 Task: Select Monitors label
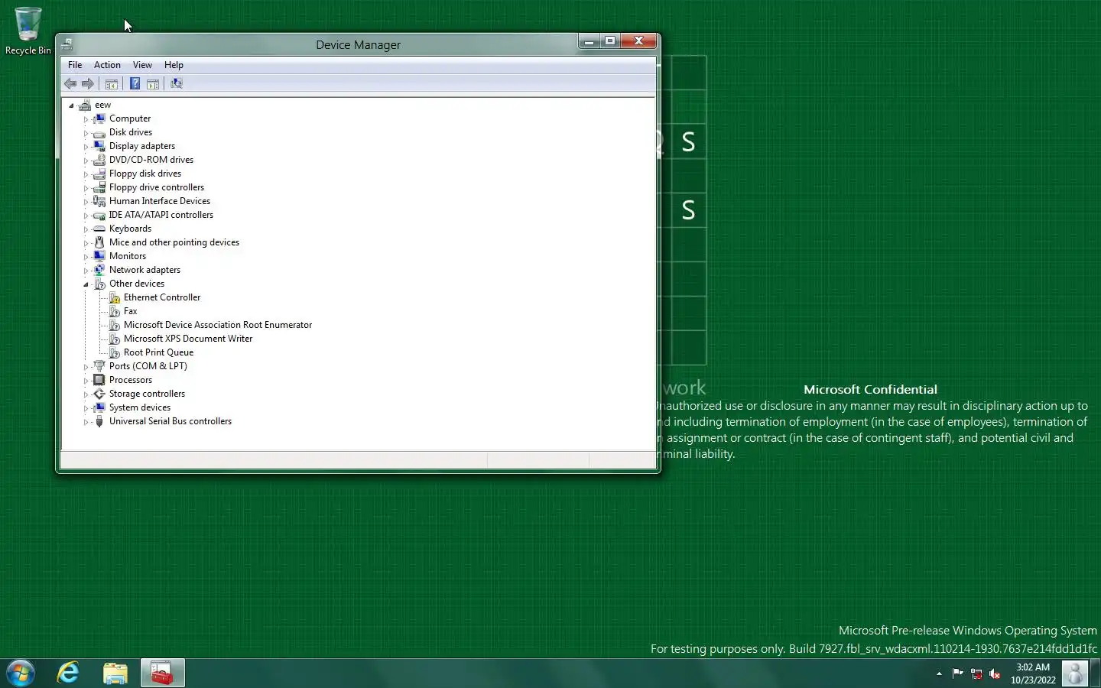point(128,256)
